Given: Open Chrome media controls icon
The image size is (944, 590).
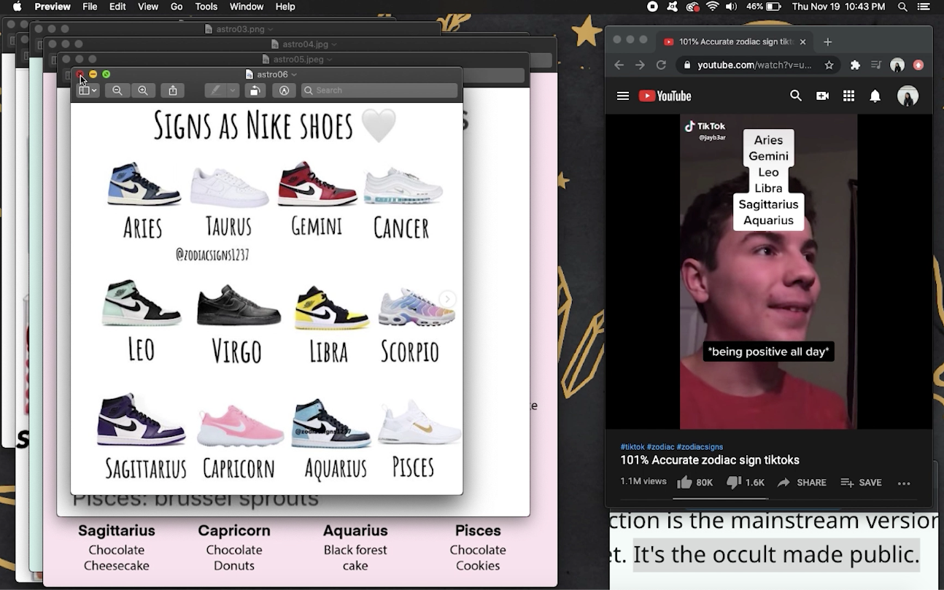Looking at the screenshot, I should pos(876,65).
